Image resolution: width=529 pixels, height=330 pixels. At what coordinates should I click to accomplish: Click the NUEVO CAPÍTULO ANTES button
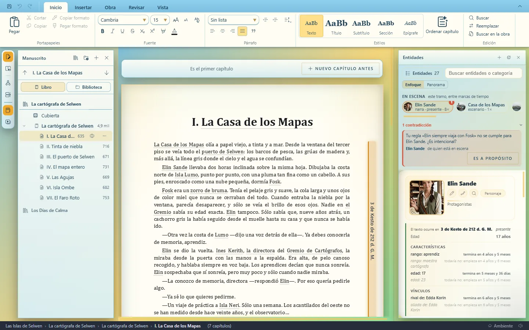pyautogui.click(x=341, y=69)
